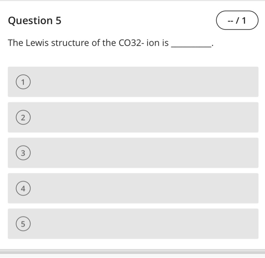Click the gray divider bar at the bottom
Screen dimensions: 265x258
[132, 252]
